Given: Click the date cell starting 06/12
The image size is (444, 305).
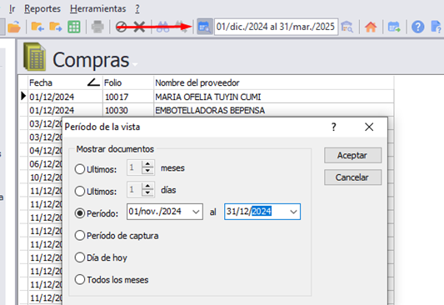Looking at the screenshot, I should 46,164.
